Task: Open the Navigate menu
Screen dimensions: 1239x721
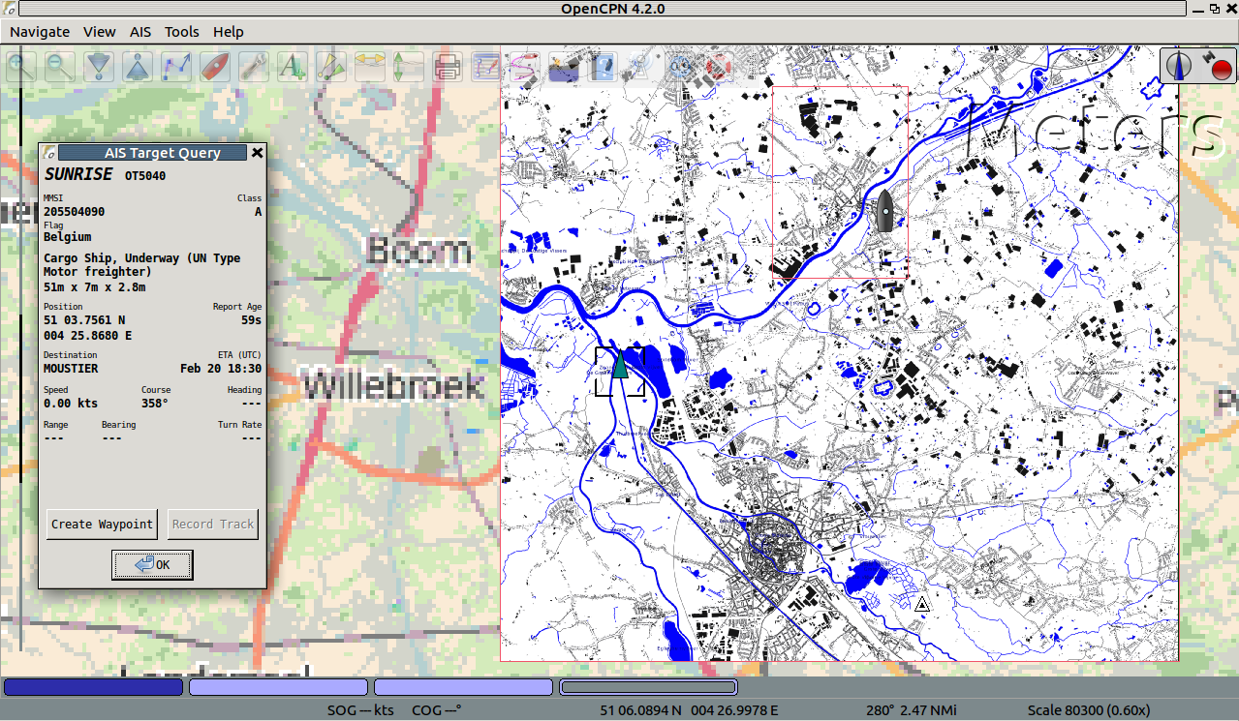Action: tap(40, 32)
